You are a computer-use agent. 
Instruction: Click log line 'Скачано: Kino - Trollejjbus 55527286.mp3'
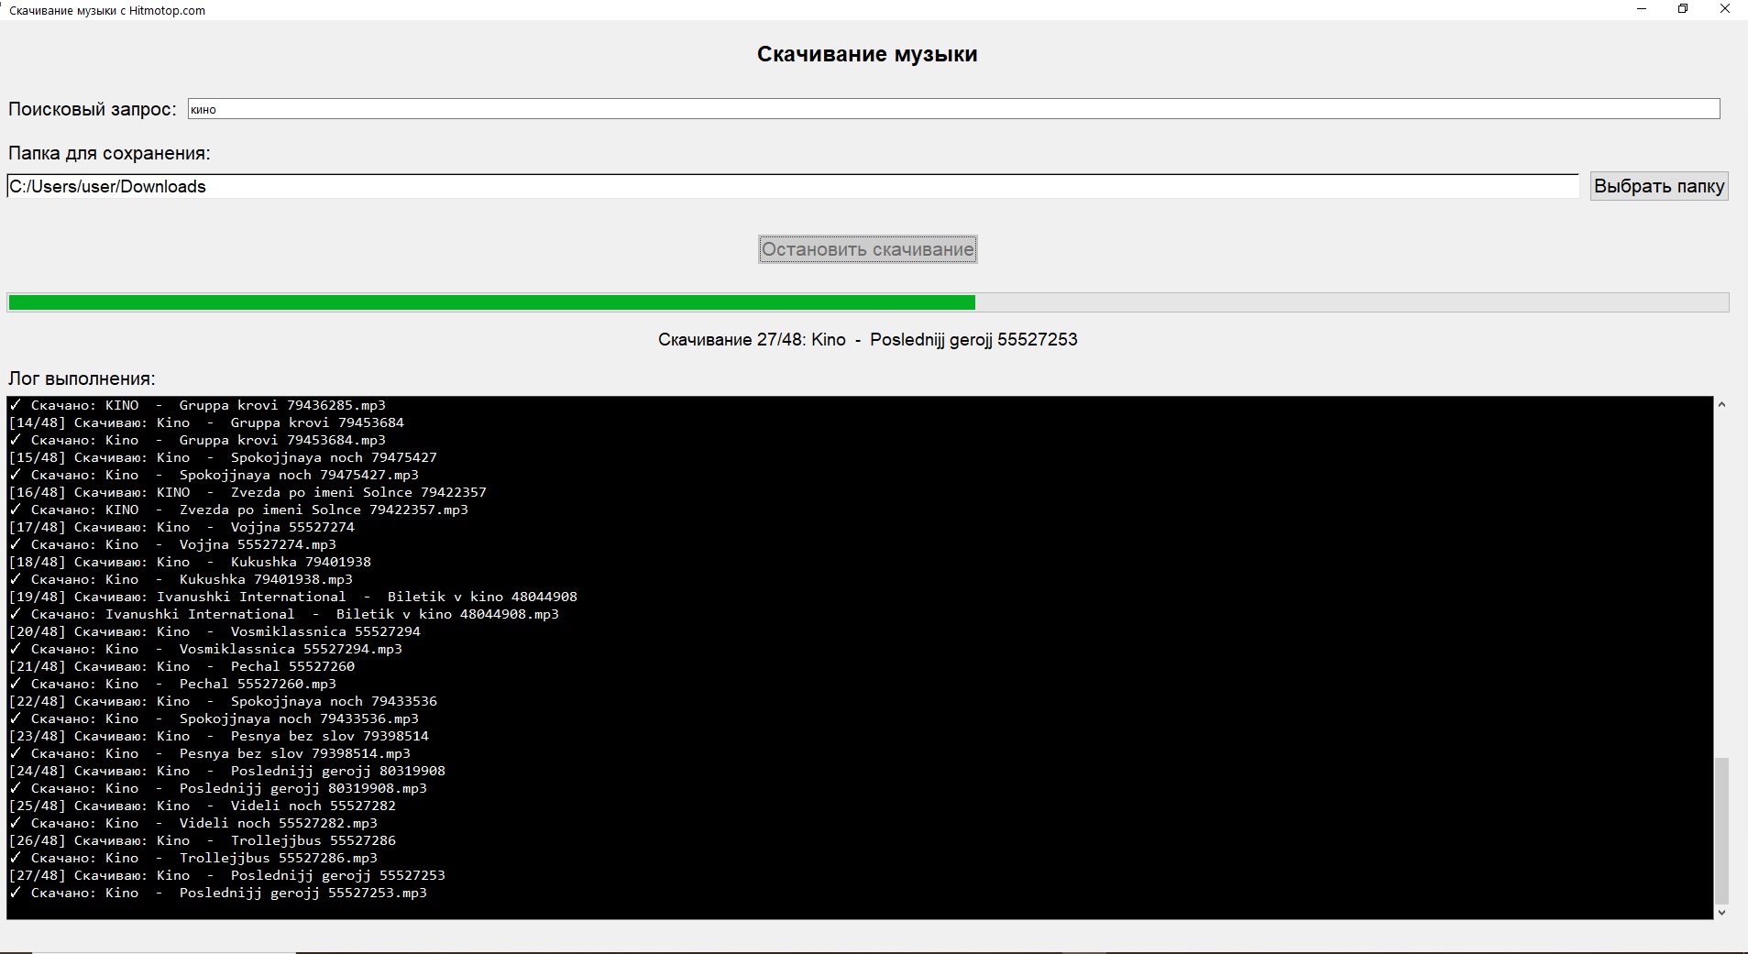193,858
